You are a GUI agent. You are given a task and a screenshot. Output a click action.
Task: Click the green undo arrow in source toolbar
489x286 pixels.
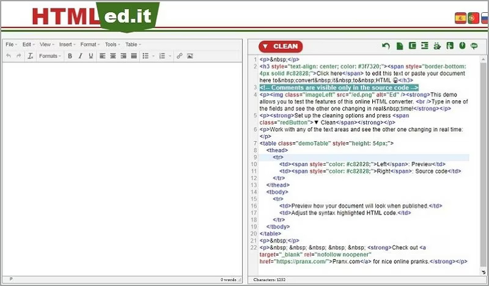coord(386,46)
